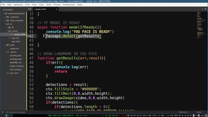
Task: Click line number 47 in the gutter
Action: click(x=32, y=58)
